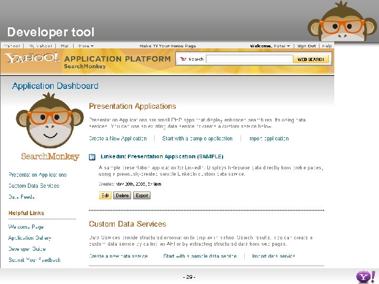
Task: Click the Import application link
Action: 269,138
